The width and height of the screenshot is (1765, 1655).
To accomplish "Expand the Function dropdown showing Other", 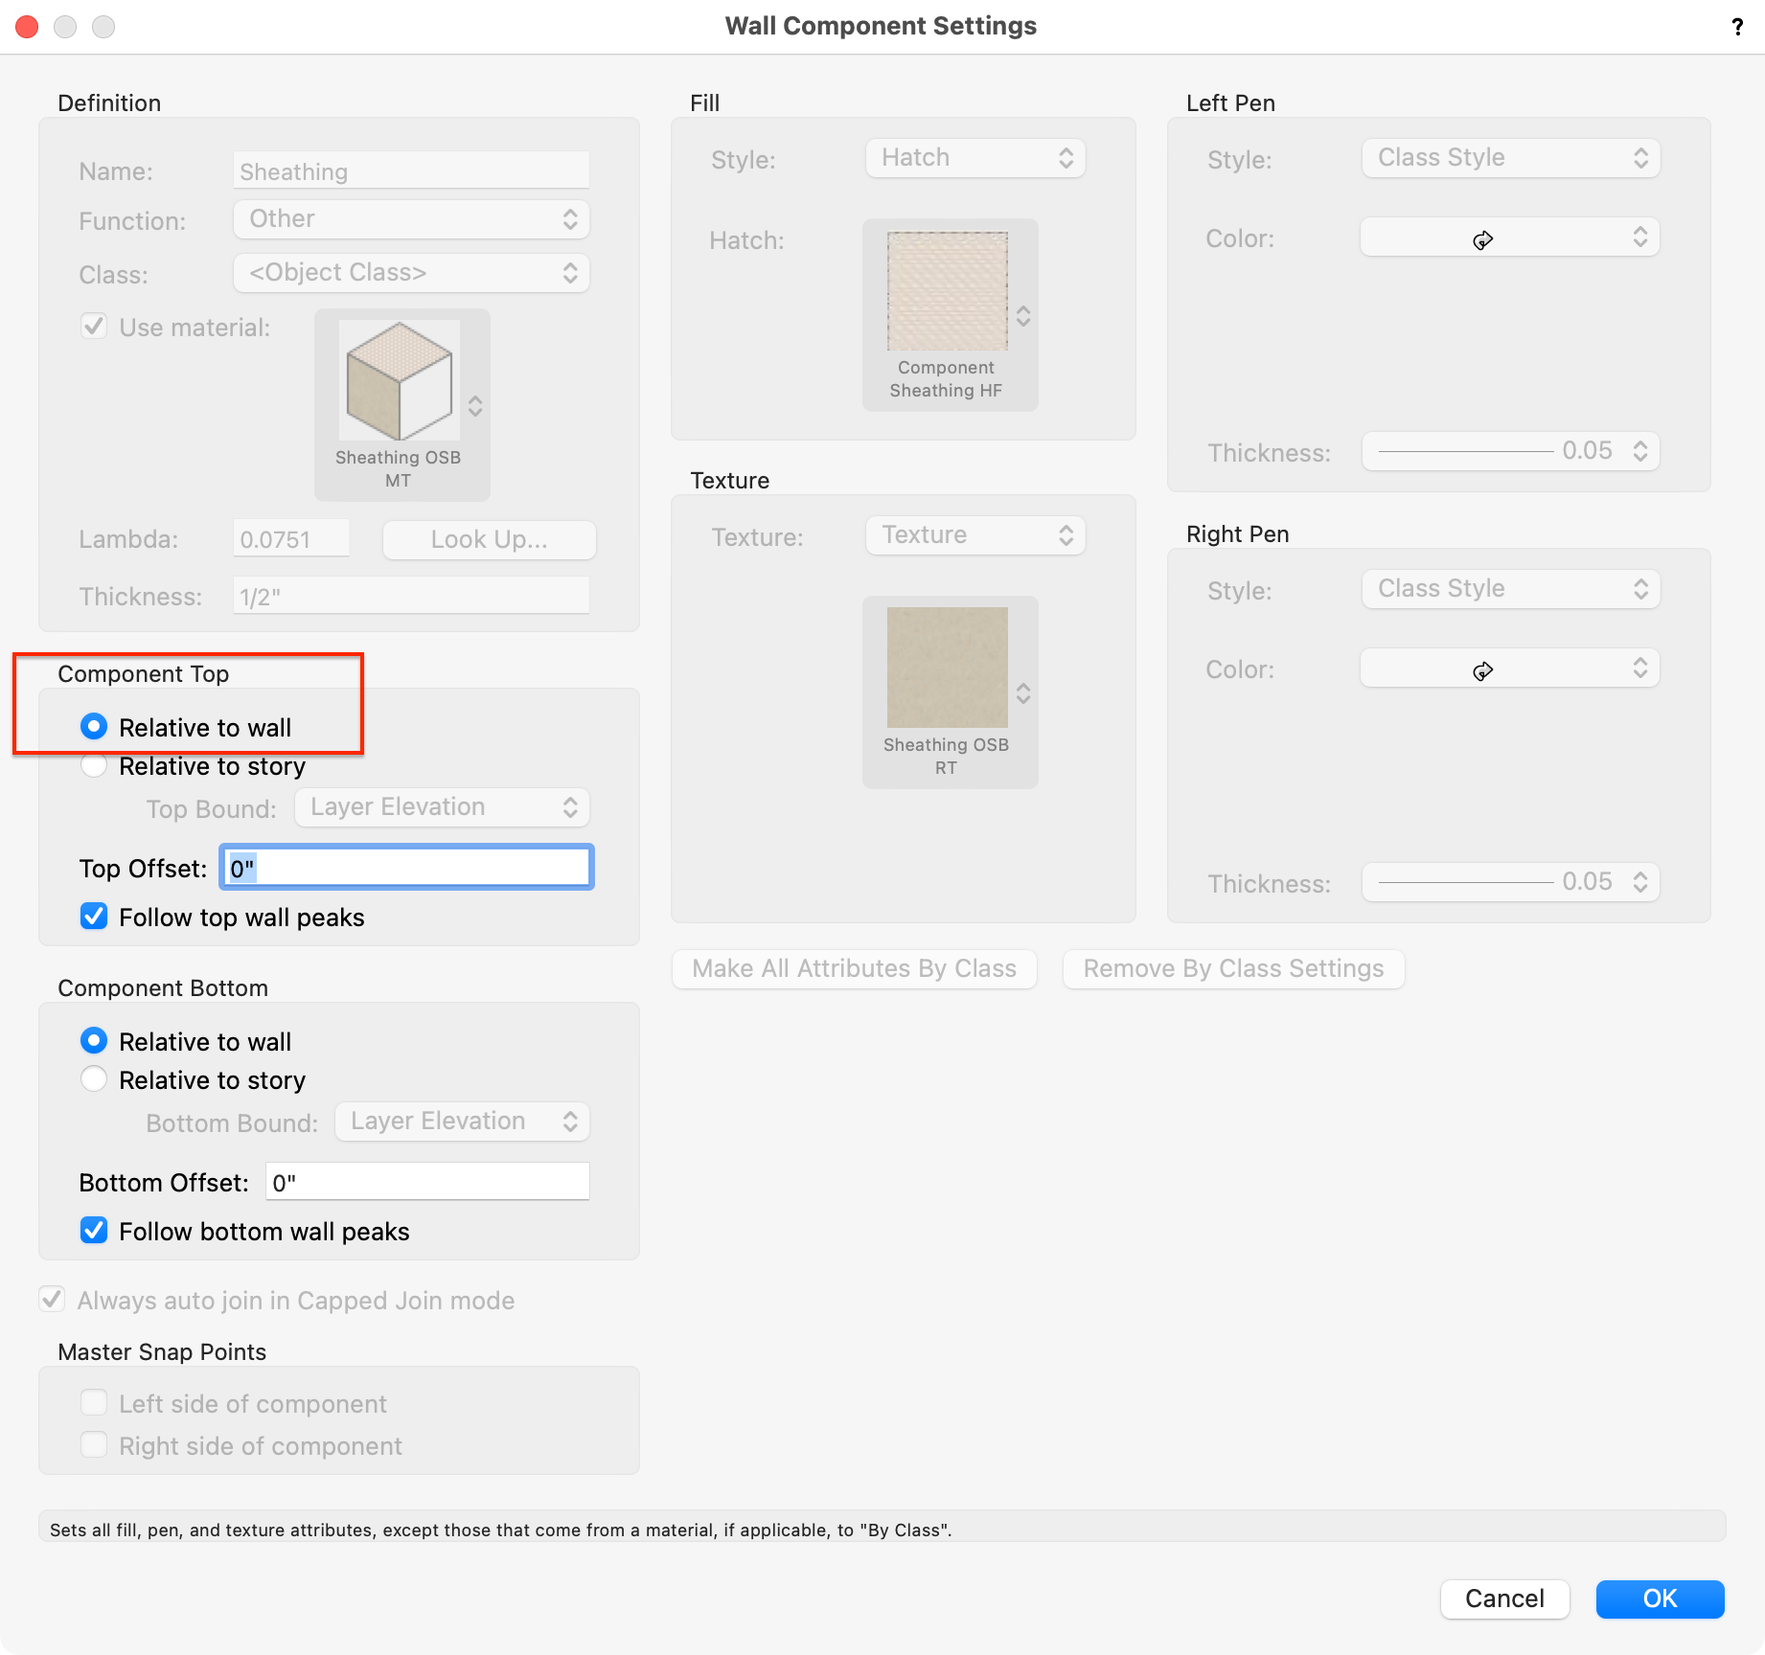I will [411, 219].
